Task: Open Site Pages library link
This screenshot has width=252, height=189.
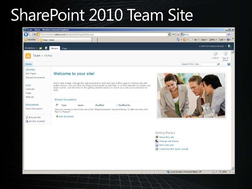Action: click(x=31, y=74)
